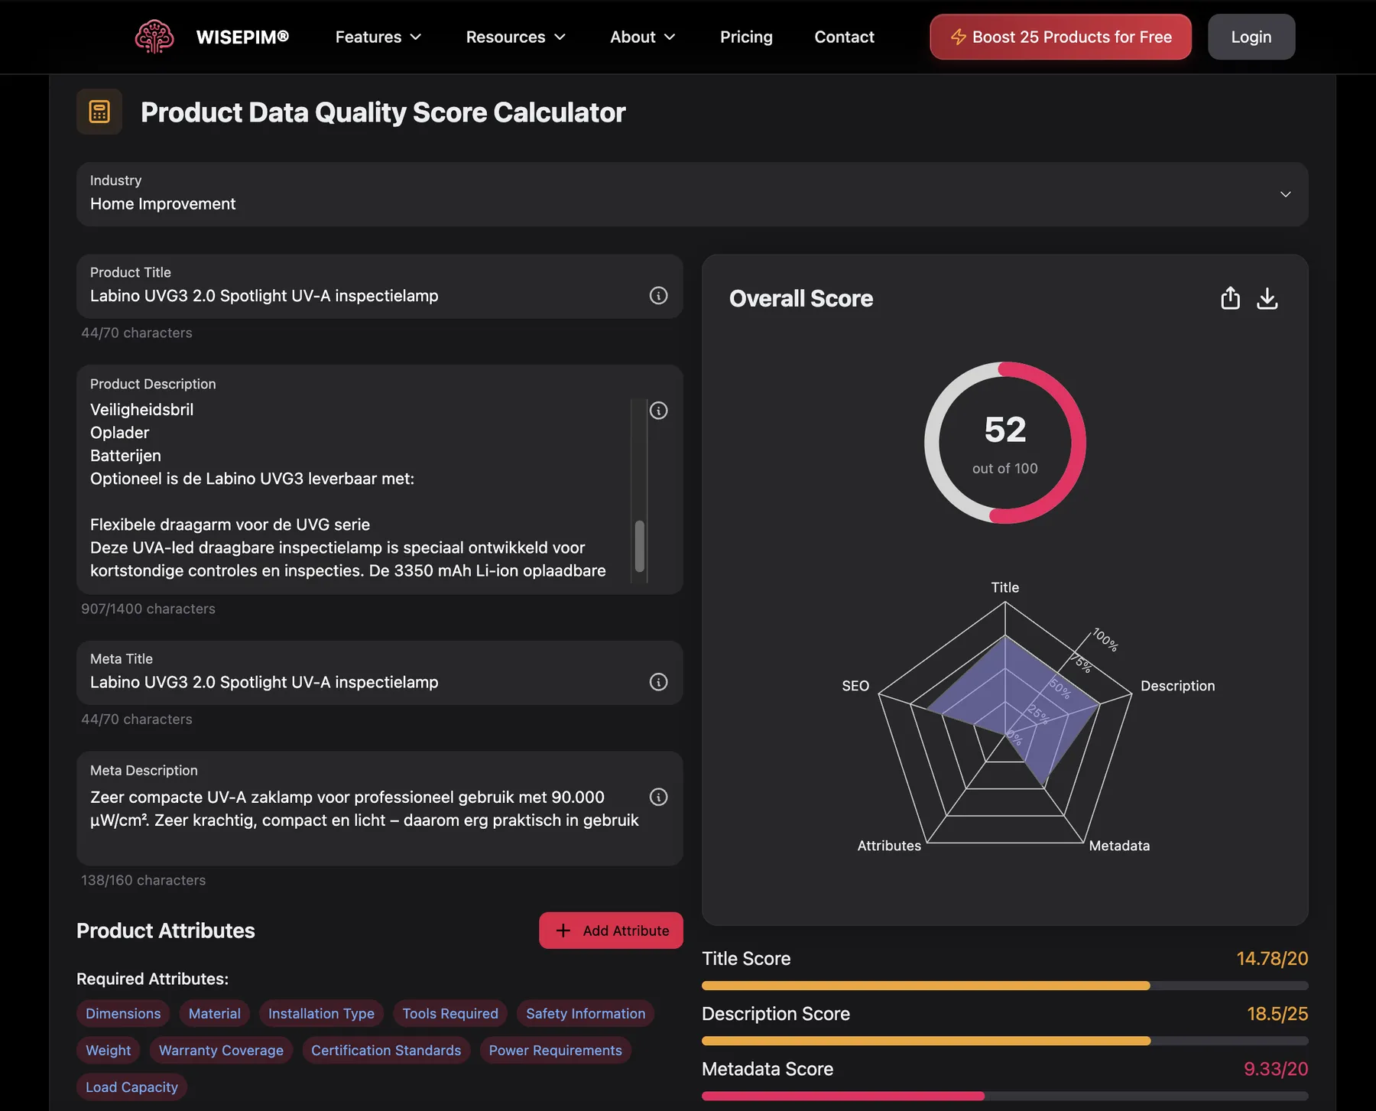This screenshot has height=1111, width=1376.
Task: Click the Overall Score heading
Action: tap(801, 298)
